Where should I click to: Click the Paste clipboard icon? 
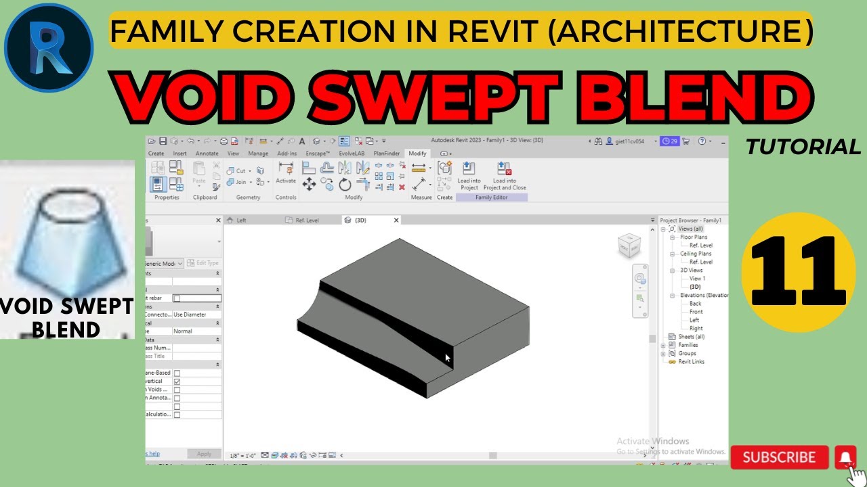pyautogui.click(x=198, y=168)
